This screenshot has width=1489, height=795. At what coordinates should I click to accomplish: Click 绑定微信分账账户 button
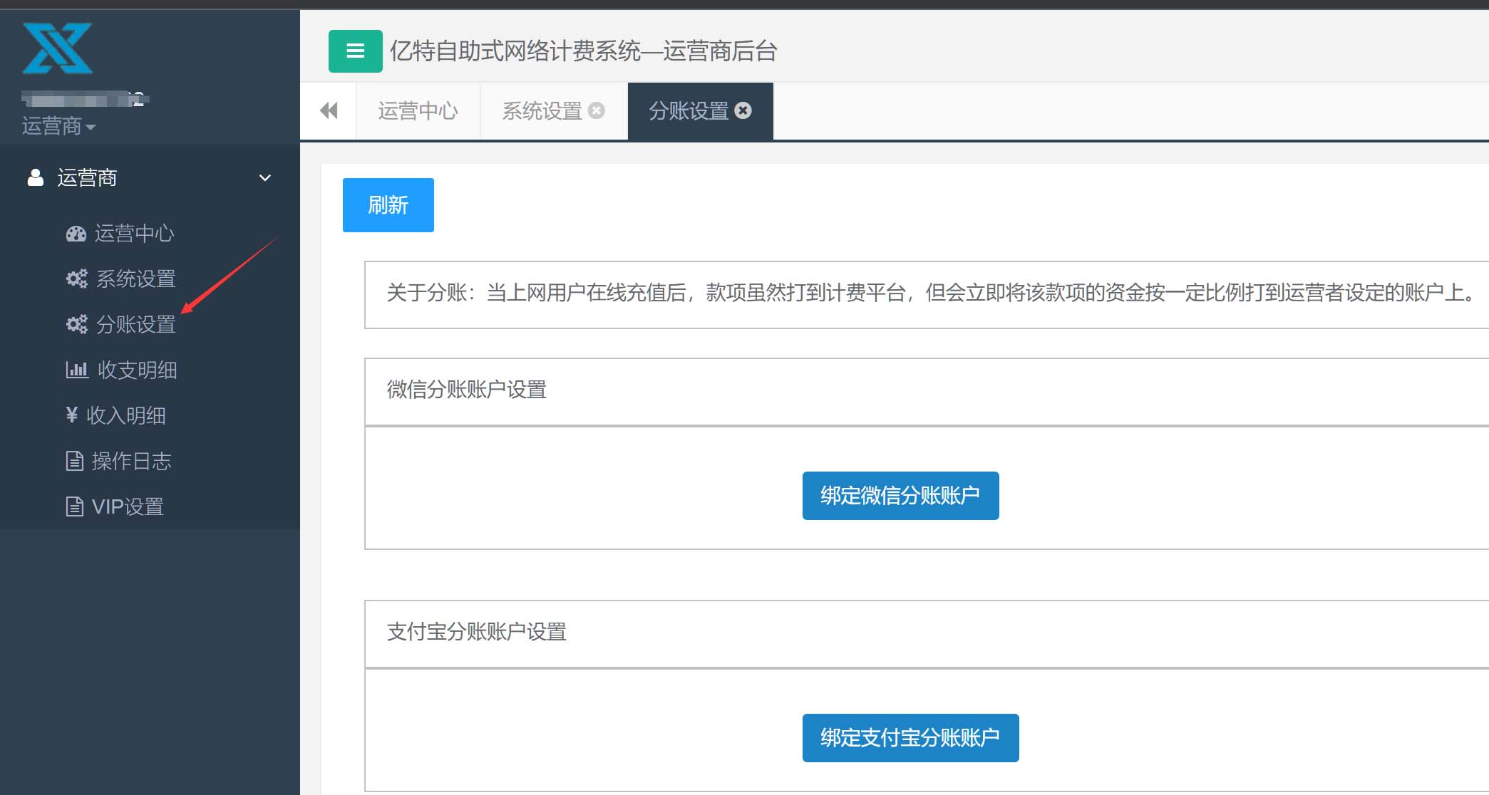(x=900, y=495)
